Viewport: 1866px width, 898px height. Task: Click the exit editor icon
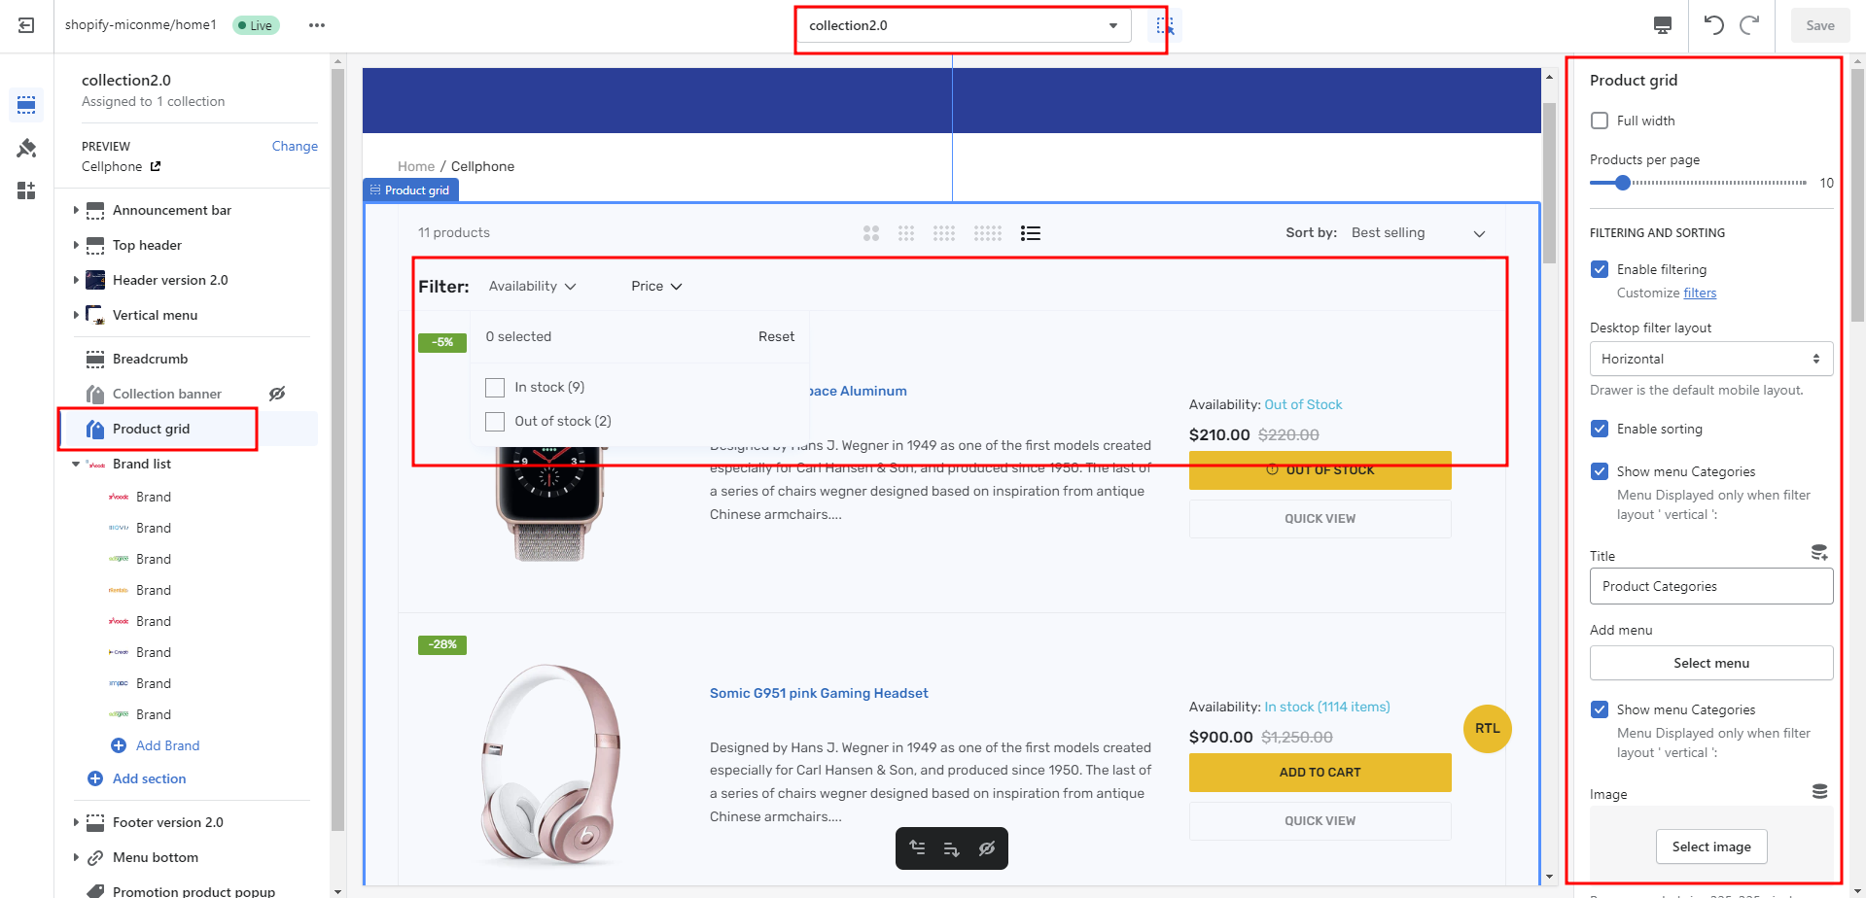[26, 25]
